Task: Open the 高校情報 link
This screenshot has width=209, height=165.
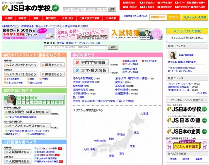Action: point(120,86)
